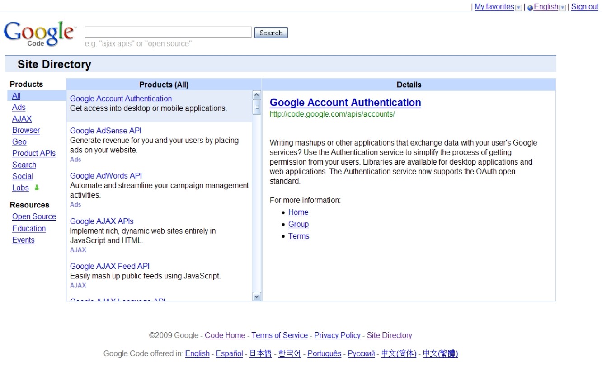Select Google AdSense API in the list
602x367 pixels.
coord(106,131)
